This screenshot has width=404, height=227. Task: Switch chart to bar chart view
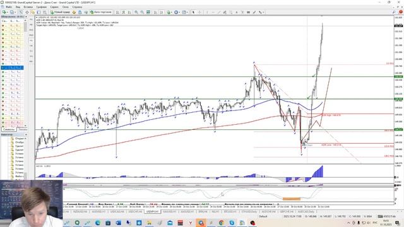pyautogui.click(x=117, y=12)
